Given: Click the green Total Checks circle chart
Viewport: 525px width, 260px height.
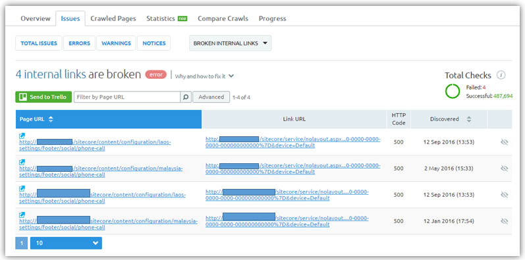Looking at the screenshot, I should click(453, 91).
